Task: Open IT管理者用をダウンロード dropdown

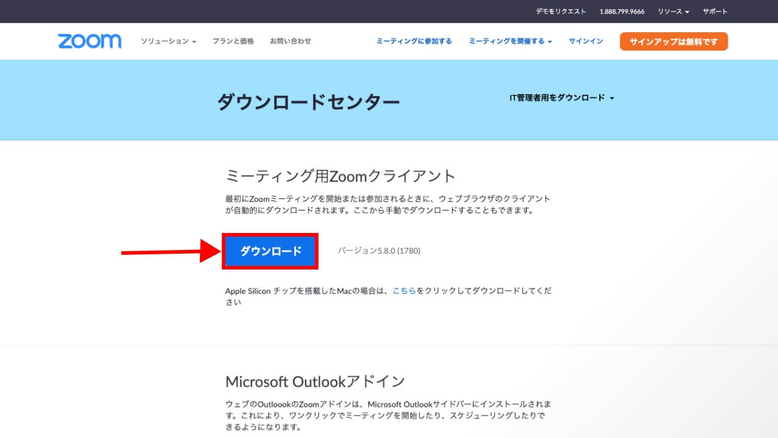Action: [x=562, y=98]
